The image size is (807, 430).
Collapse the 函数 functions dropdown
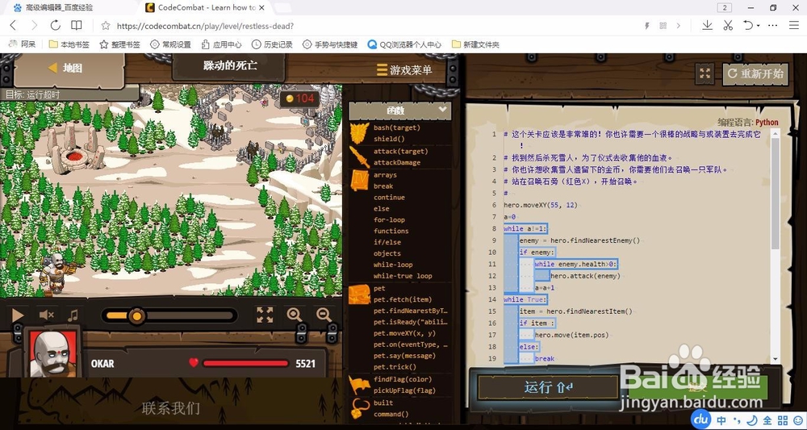tap(442, 110)
